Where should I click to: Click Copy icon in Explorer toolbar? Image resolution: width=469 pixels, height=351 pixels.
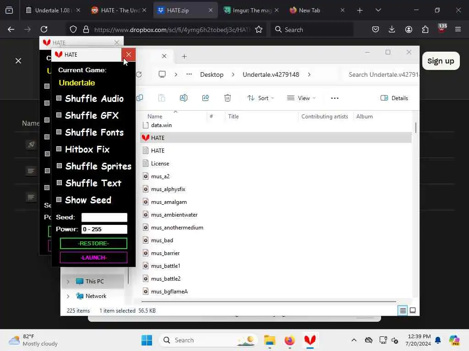pos(140,98)
